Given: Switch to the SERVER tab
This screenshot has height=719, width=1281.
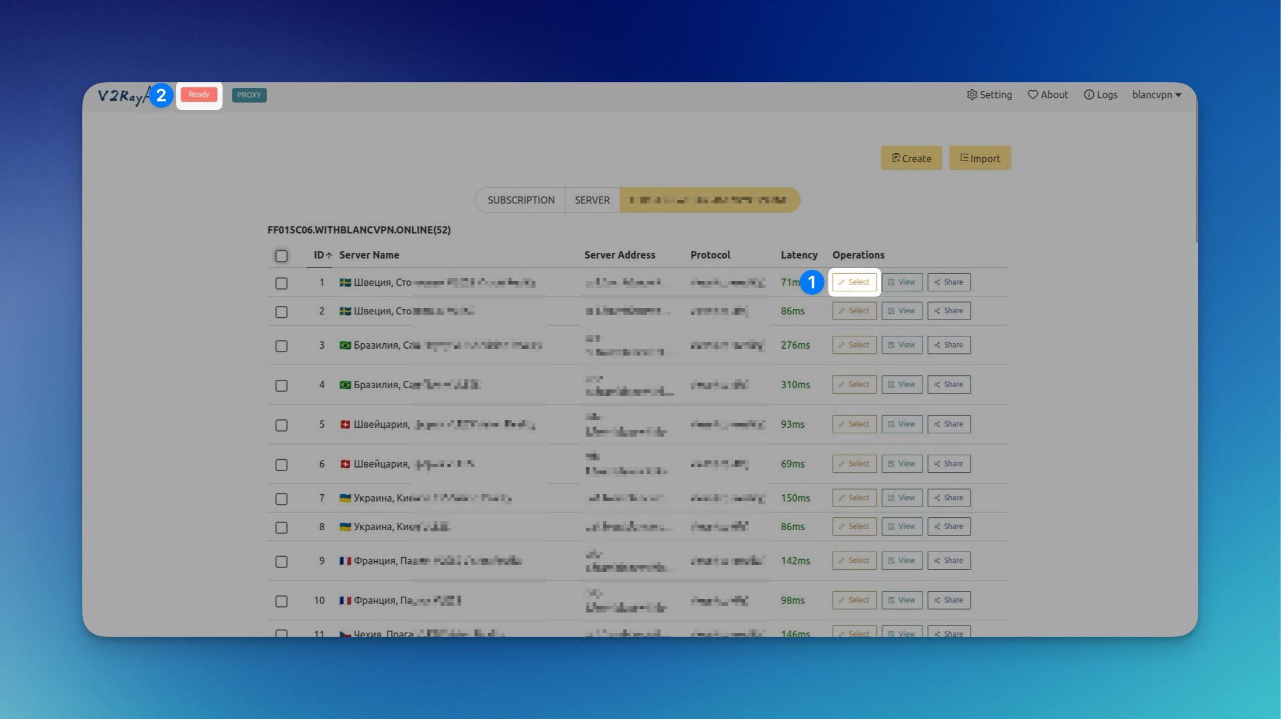Looking at the screenshot, I should tap(592, 200).
